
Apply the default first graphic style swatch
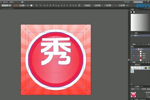click(x=132, y=68)
